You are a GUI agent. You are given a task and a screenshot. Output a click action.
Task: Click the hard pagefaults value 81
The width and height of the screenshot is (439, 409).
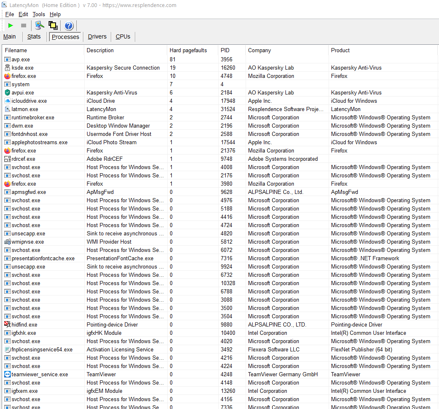tap(173, 60)
